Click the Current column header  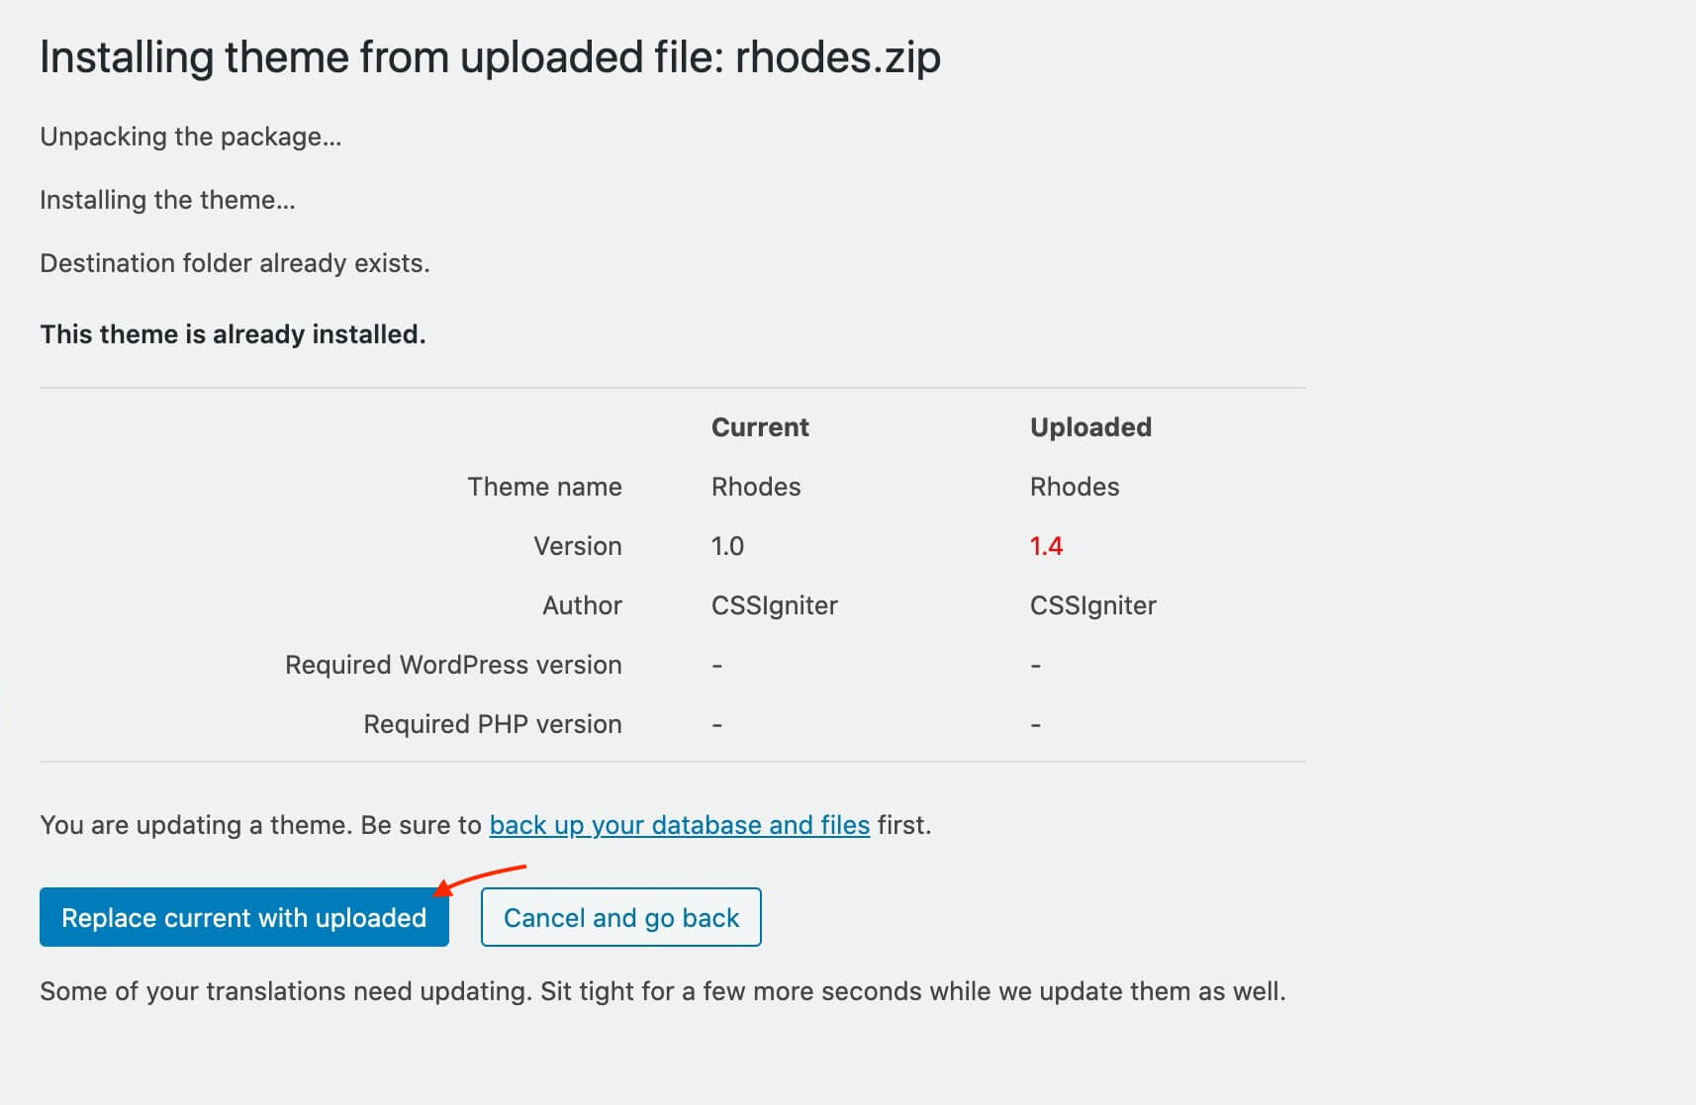[x=760, y=427]
